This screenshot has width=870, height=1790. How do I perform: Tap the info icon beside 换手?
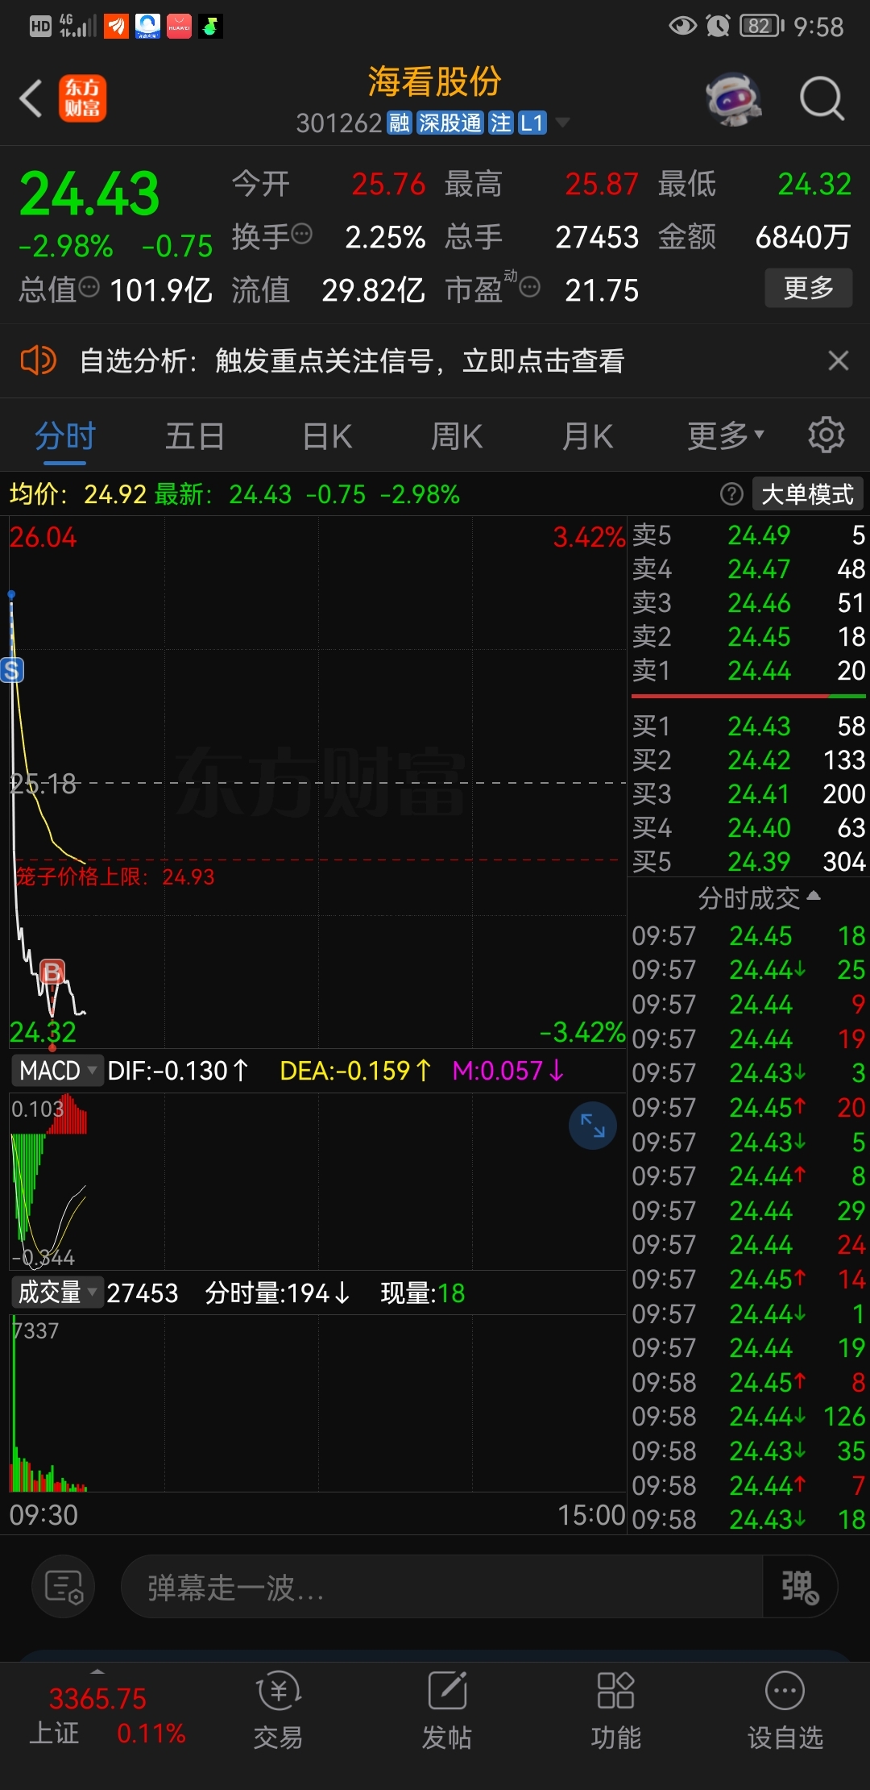tap(301, 235)
